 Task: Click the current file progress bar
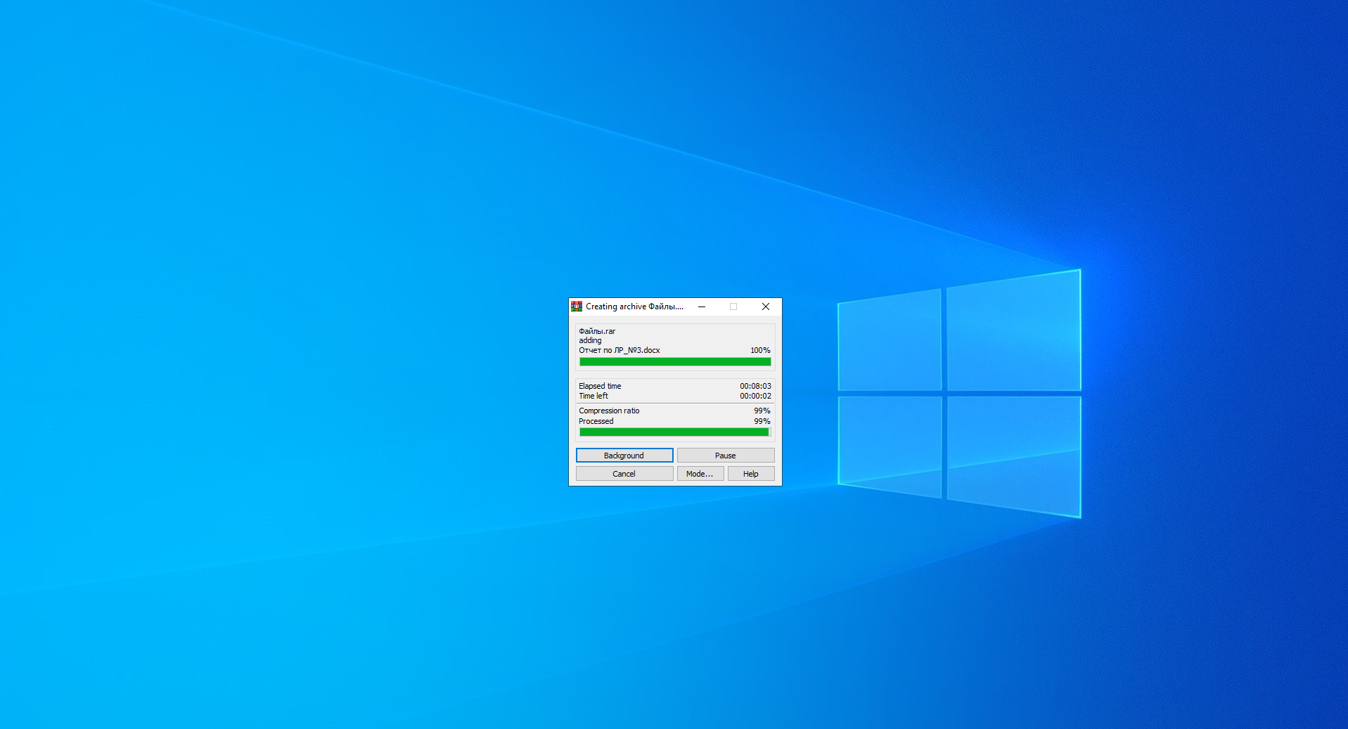coord(675,362)
